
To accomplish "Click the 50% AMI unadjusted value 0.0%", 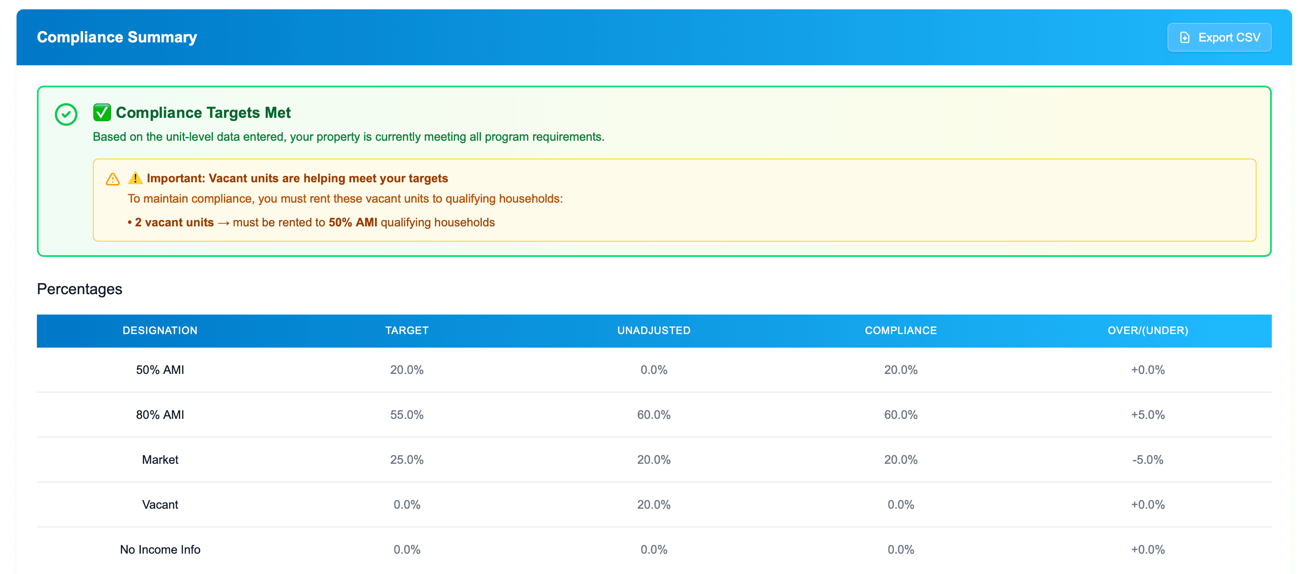I will coord(653,370).
